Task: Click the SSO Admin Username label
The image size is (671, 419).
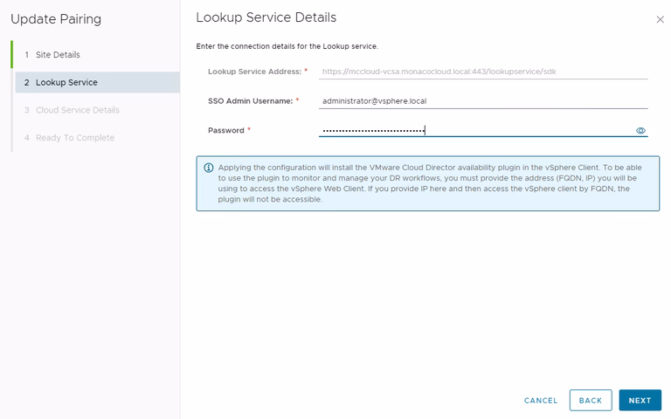Action: point(250,100)
